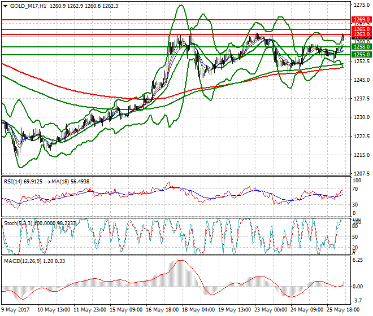Click the RSI(14) 69.9125 indicator label
This screenshot has width=373, height=316.
click(23, 182)
